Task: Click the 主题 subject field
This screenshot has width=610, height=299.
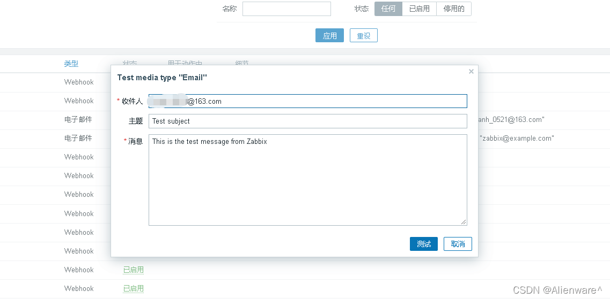Action: coord(308,121)
